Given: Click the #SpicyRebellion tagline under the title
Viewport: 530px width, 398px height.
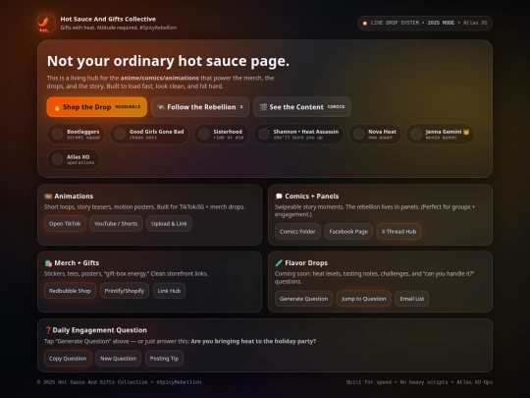Looking at the screenshot, I should [158, 28].
